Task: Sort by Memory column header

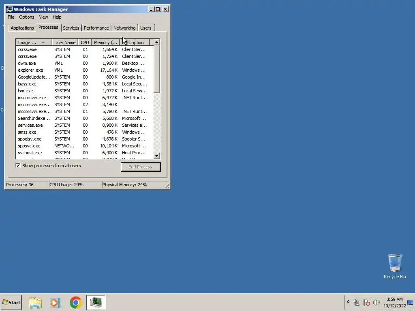Action: click(106, 42)
